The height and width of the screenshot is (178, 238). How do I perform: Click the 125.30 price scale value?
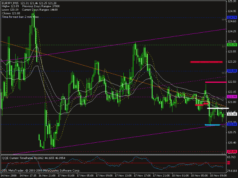[x=232, y=2]
